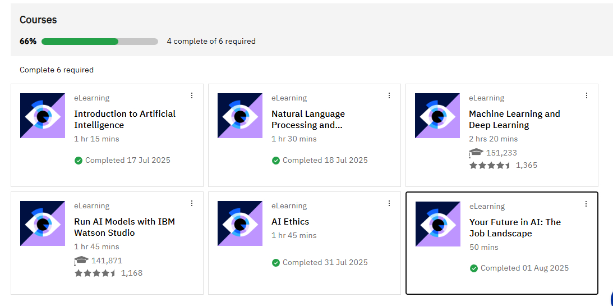Viewport: 613px width, 306px height.
Task: Expand kebab menu for Machine Learning and Deep Learning
Action: coord(587,95)
